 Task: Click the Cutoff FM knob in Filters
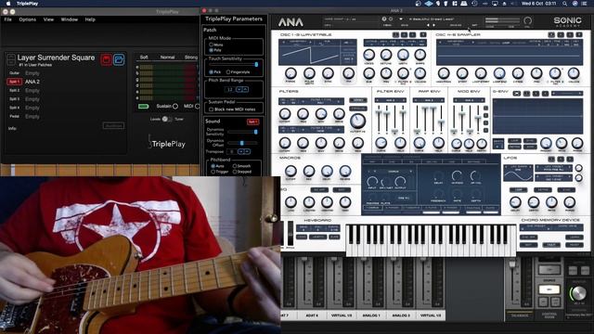[x=357, y=122]
